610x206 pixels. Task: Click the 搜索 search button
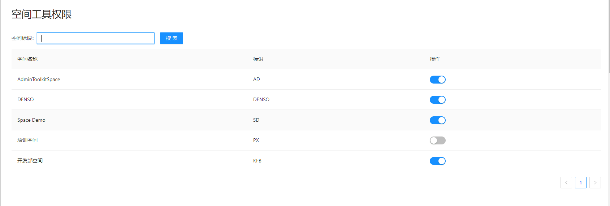tap(172, 38)
